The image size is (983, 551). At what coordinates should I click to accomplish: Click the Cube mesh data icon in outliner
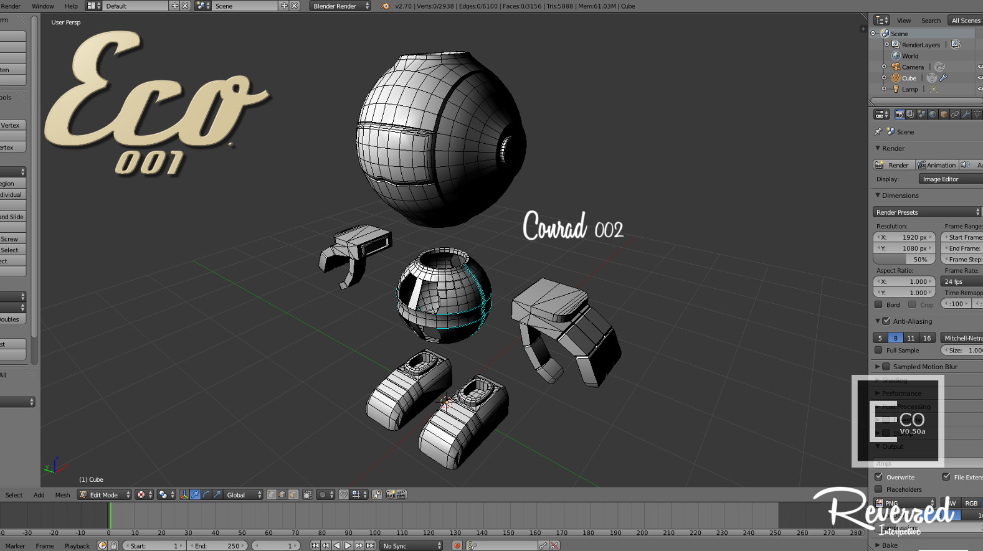[x=931, y=78]
